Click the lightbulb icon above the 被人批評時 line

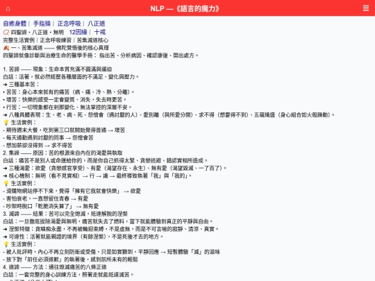[6, 244]
